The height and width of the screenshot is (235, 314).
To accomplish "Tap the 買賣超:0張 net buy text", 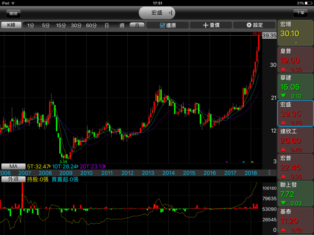I will [x=65, y=179].
